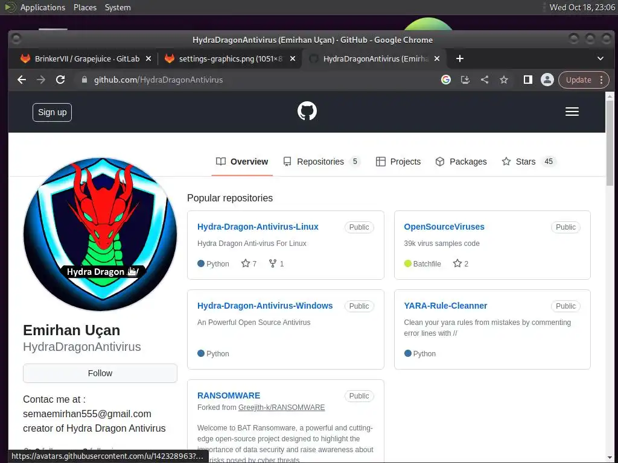
Task: Click the clock Wed Oct 18, 23:06
Action: coord(582,7)
